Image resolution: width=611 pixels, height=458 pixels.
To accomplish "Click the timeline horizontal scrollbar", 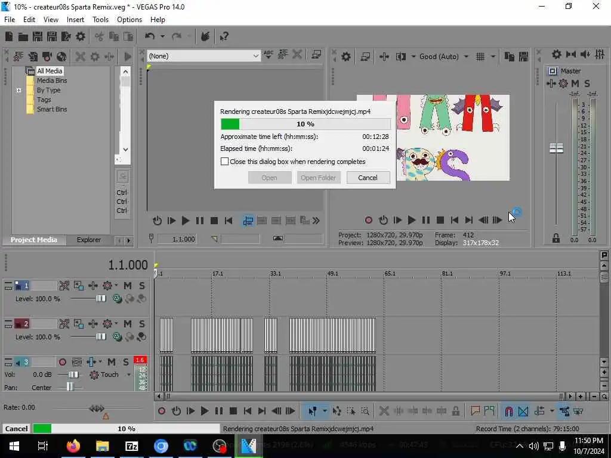I will click(x=363, y=397).
